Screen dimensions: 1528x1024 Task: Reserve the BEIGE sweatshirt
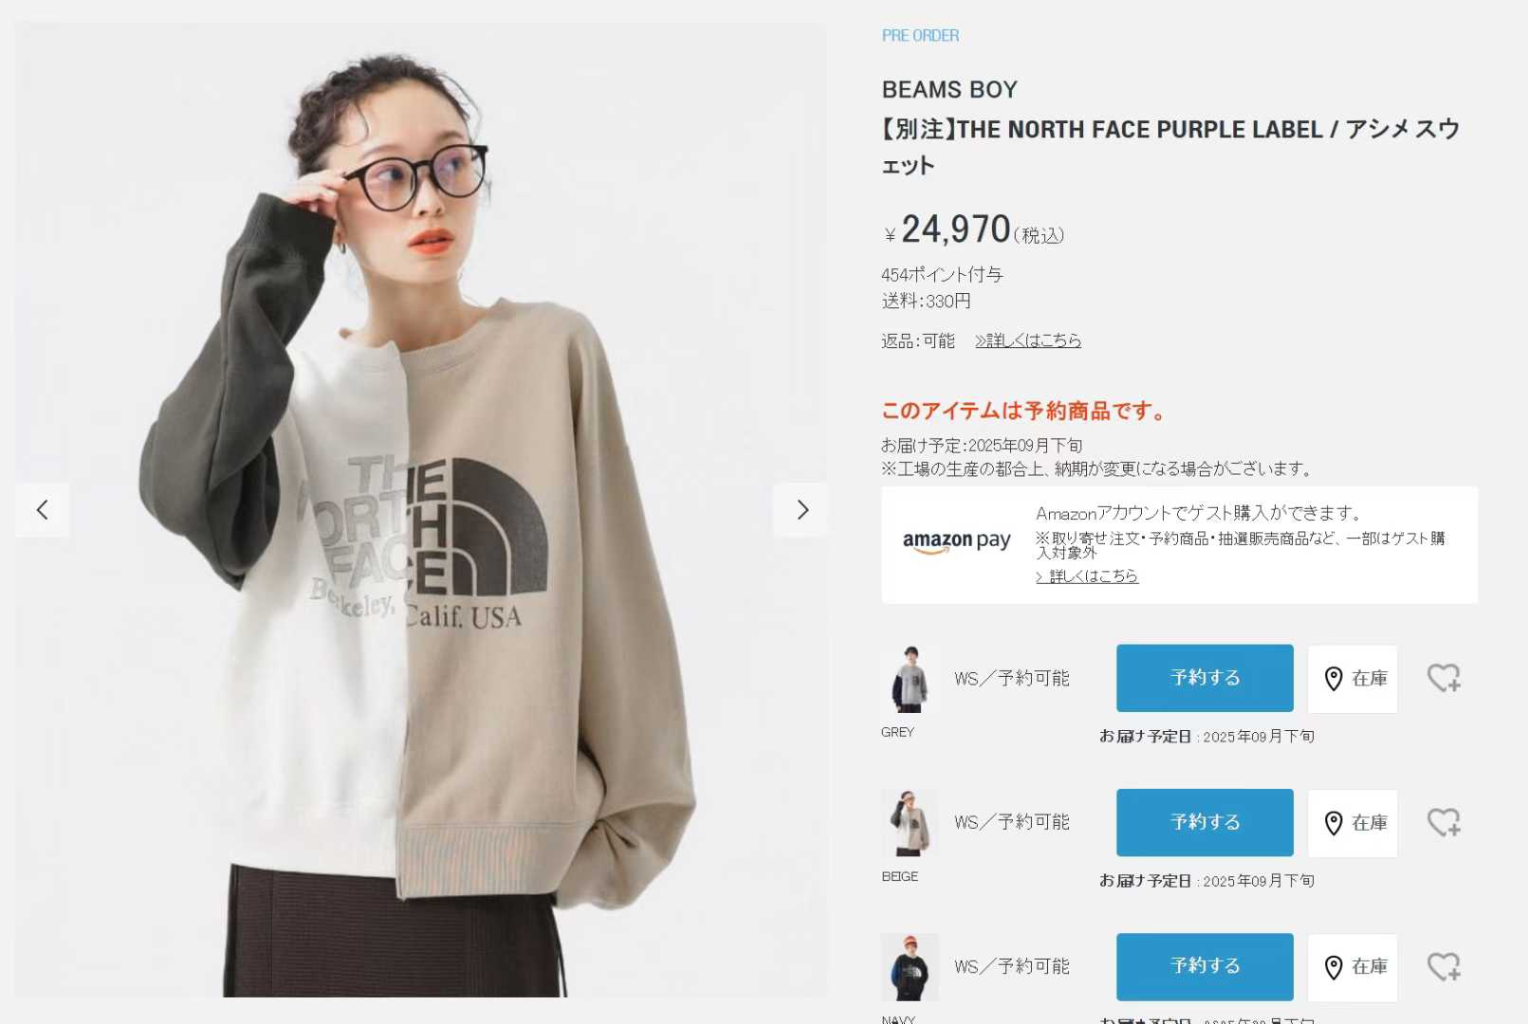1205,822
